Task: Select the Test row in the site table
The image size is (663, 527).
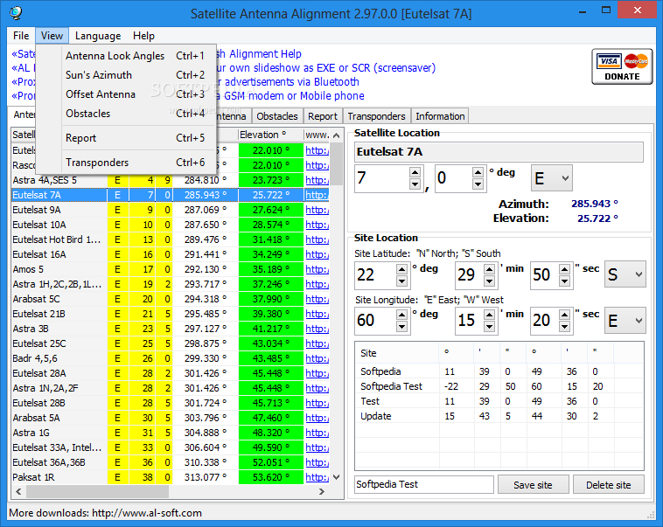Action: [499, 401]
